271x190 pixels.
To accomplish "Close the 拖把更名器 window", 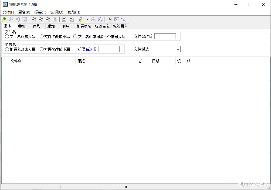I will point(263,5).
